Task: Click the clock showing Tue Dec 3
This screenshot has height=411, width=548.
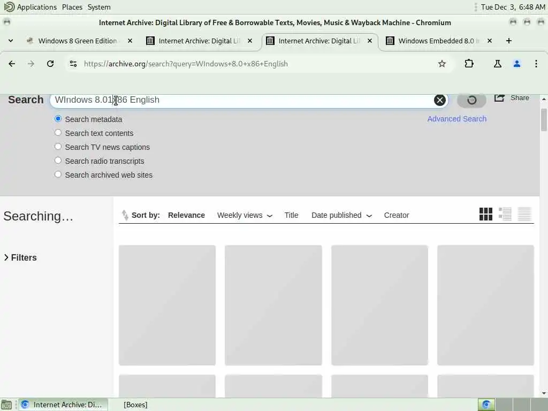Action: click(513, 7)
